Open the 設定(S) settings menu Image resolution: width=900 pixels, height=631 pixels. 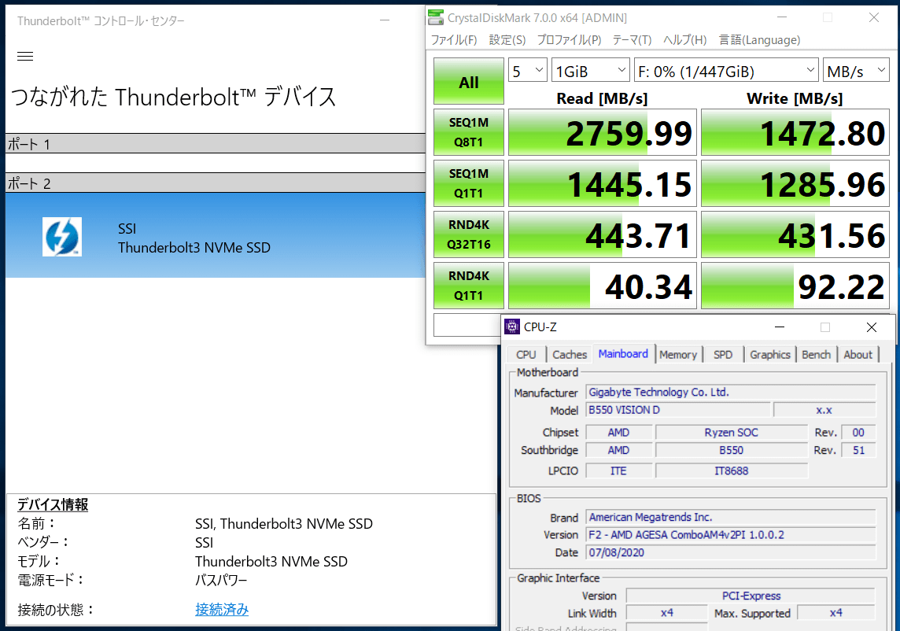point(507,40)
